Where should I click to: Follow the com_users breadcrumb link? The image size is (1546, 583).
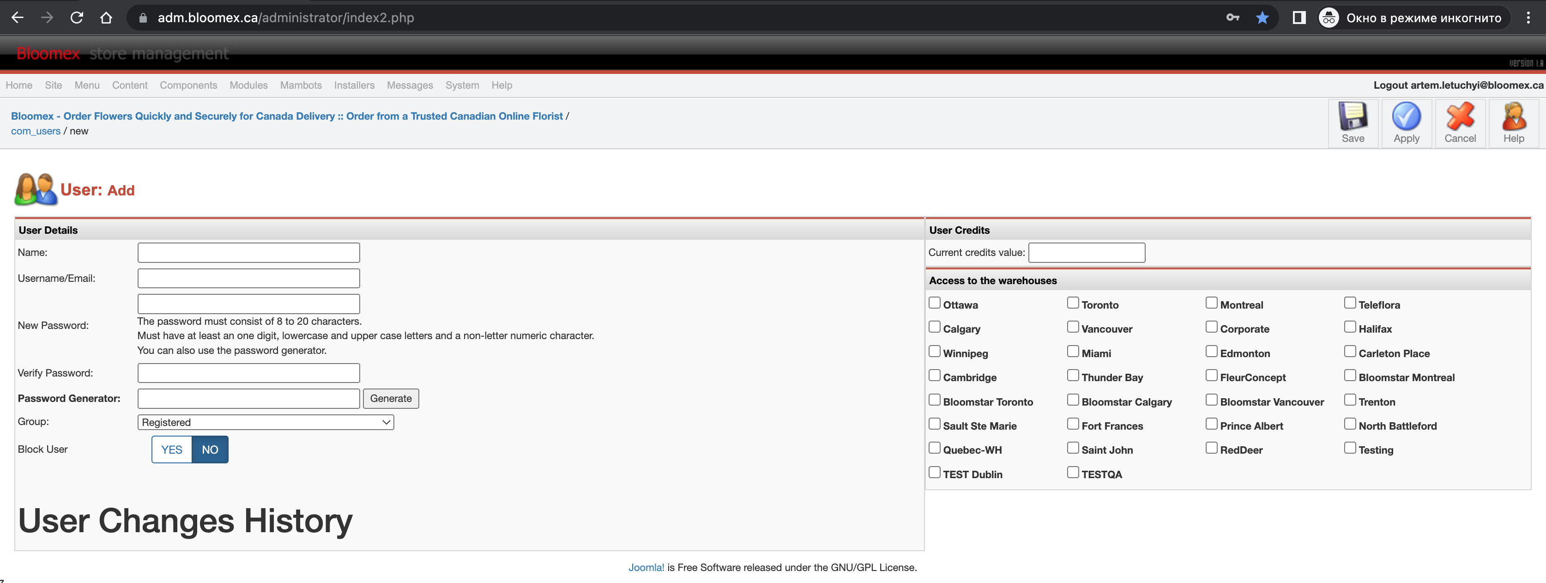[36, 131]
